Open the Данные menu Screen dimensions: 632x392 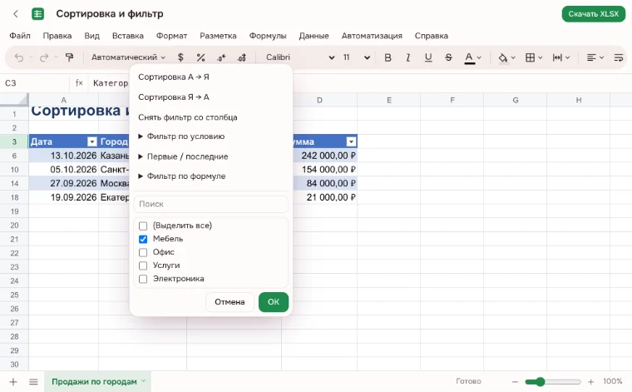pyautogui.click(x=314, y=36)
